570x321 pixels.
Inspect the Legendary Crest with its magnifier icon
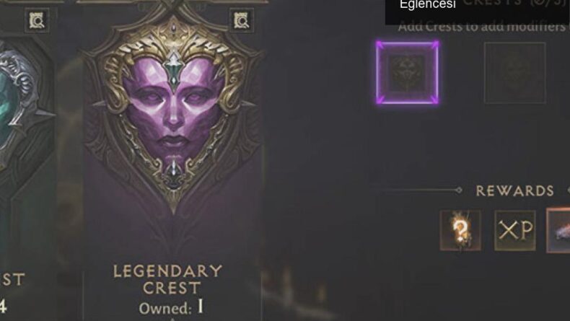pos(242,21)
